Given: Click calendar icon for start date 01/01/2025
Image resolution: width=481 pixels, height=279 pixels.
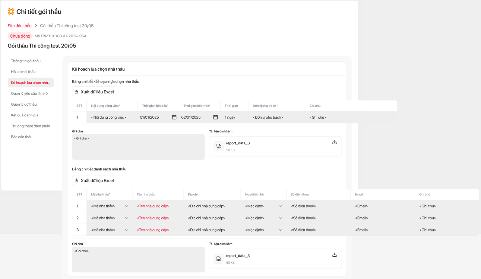Looking at the screenshot, I should coord(174,117).
